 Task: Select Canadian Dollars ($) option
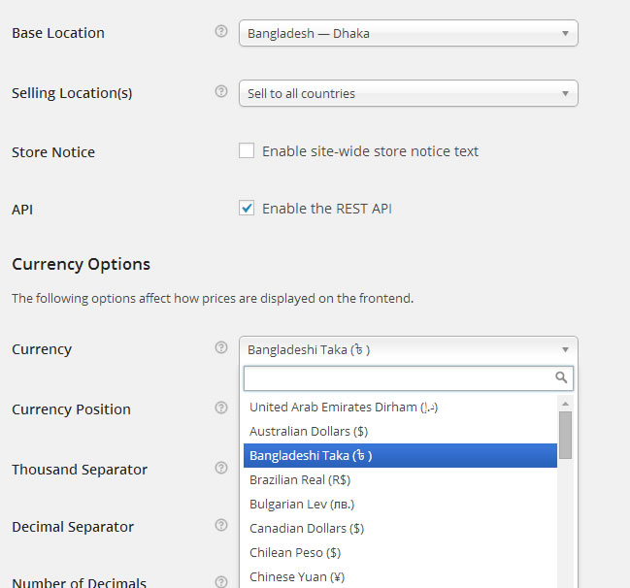(400, 529)
